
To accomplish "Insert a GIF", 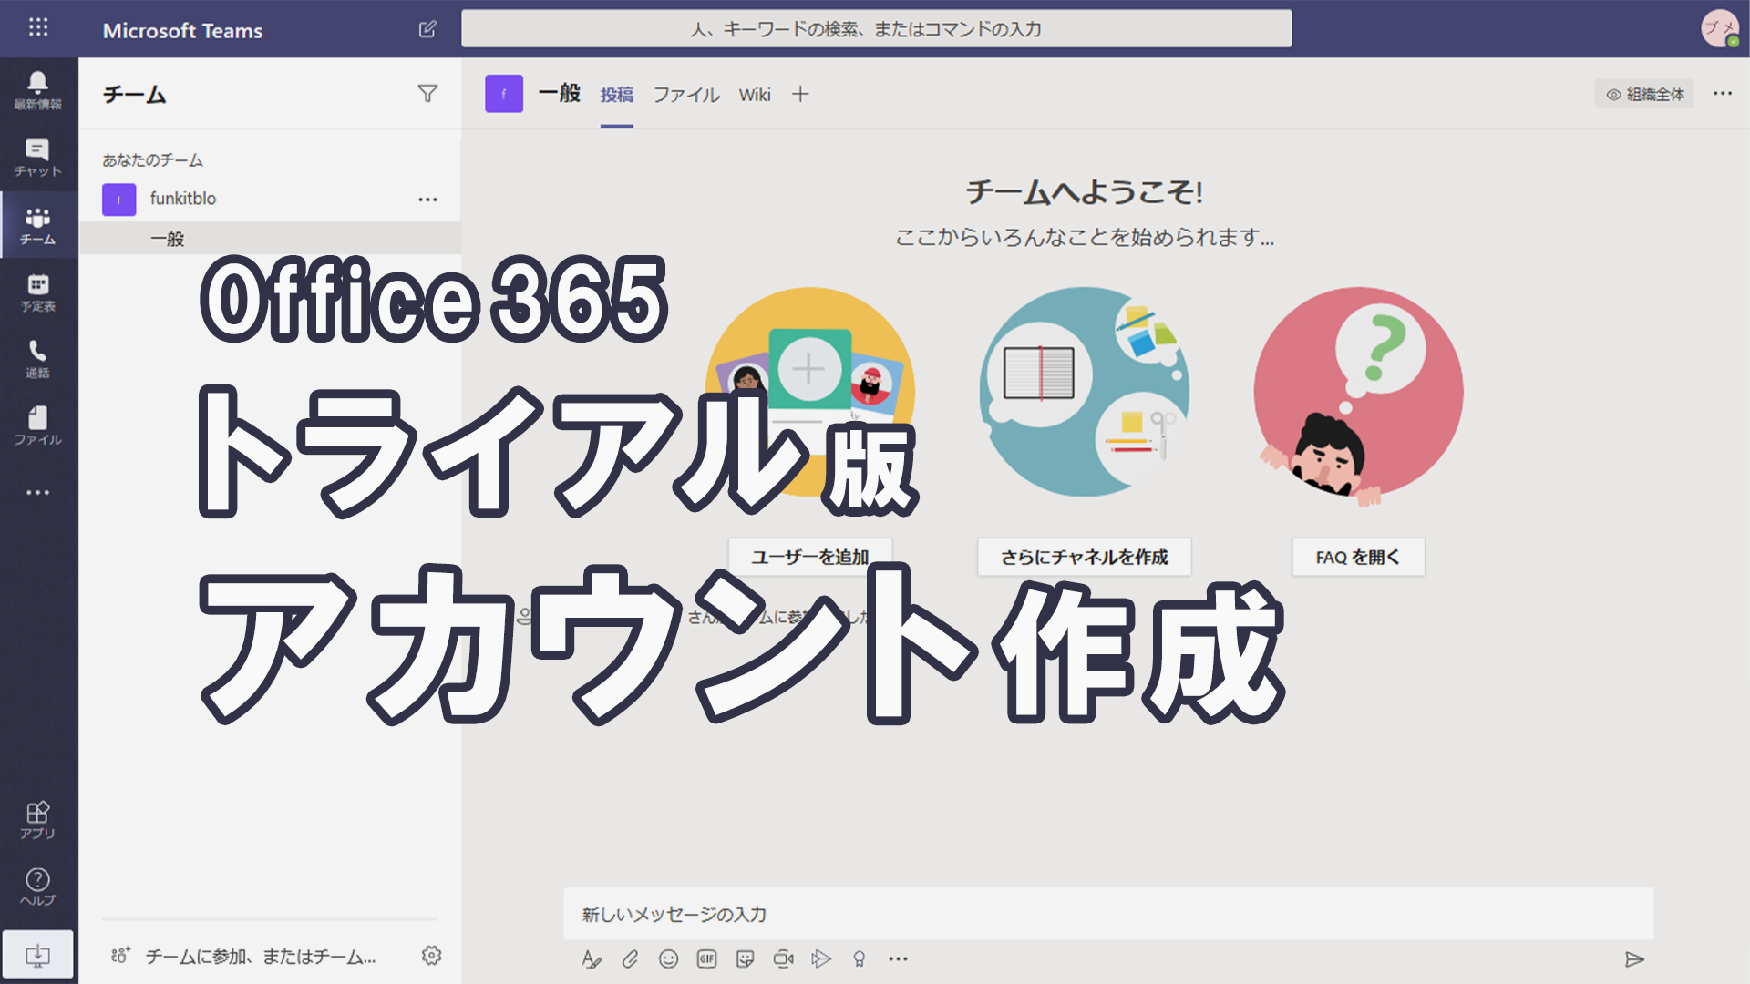I will coord(706,958).
